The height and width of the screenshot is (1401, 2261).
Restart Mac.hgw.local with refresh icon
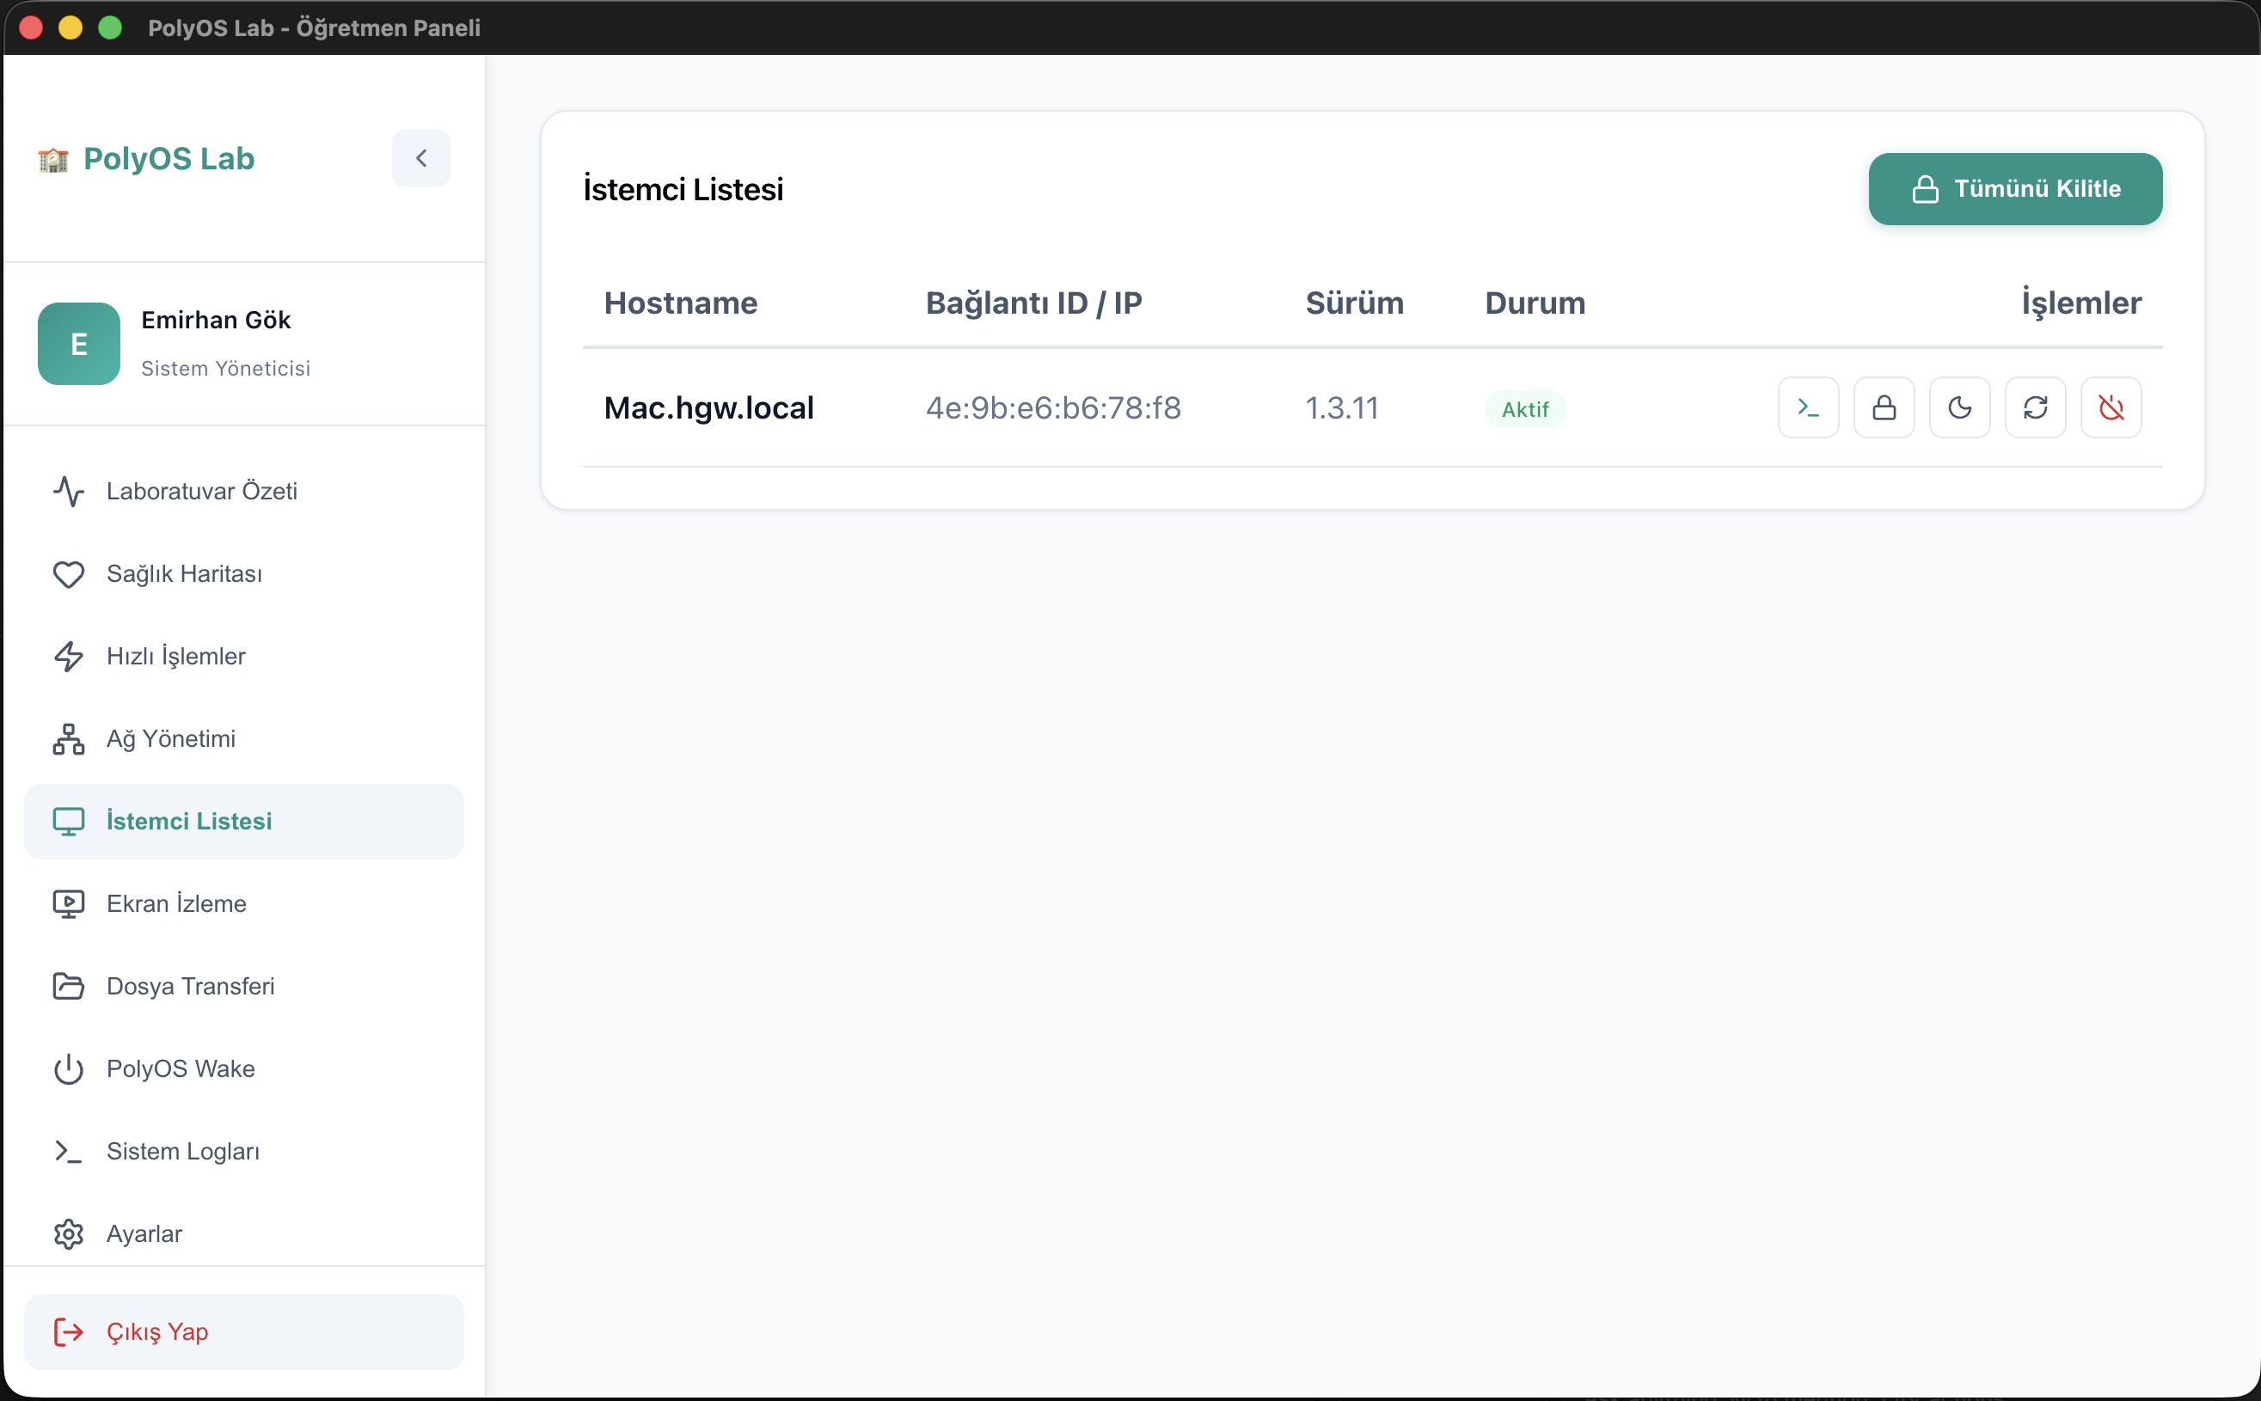2035,407
